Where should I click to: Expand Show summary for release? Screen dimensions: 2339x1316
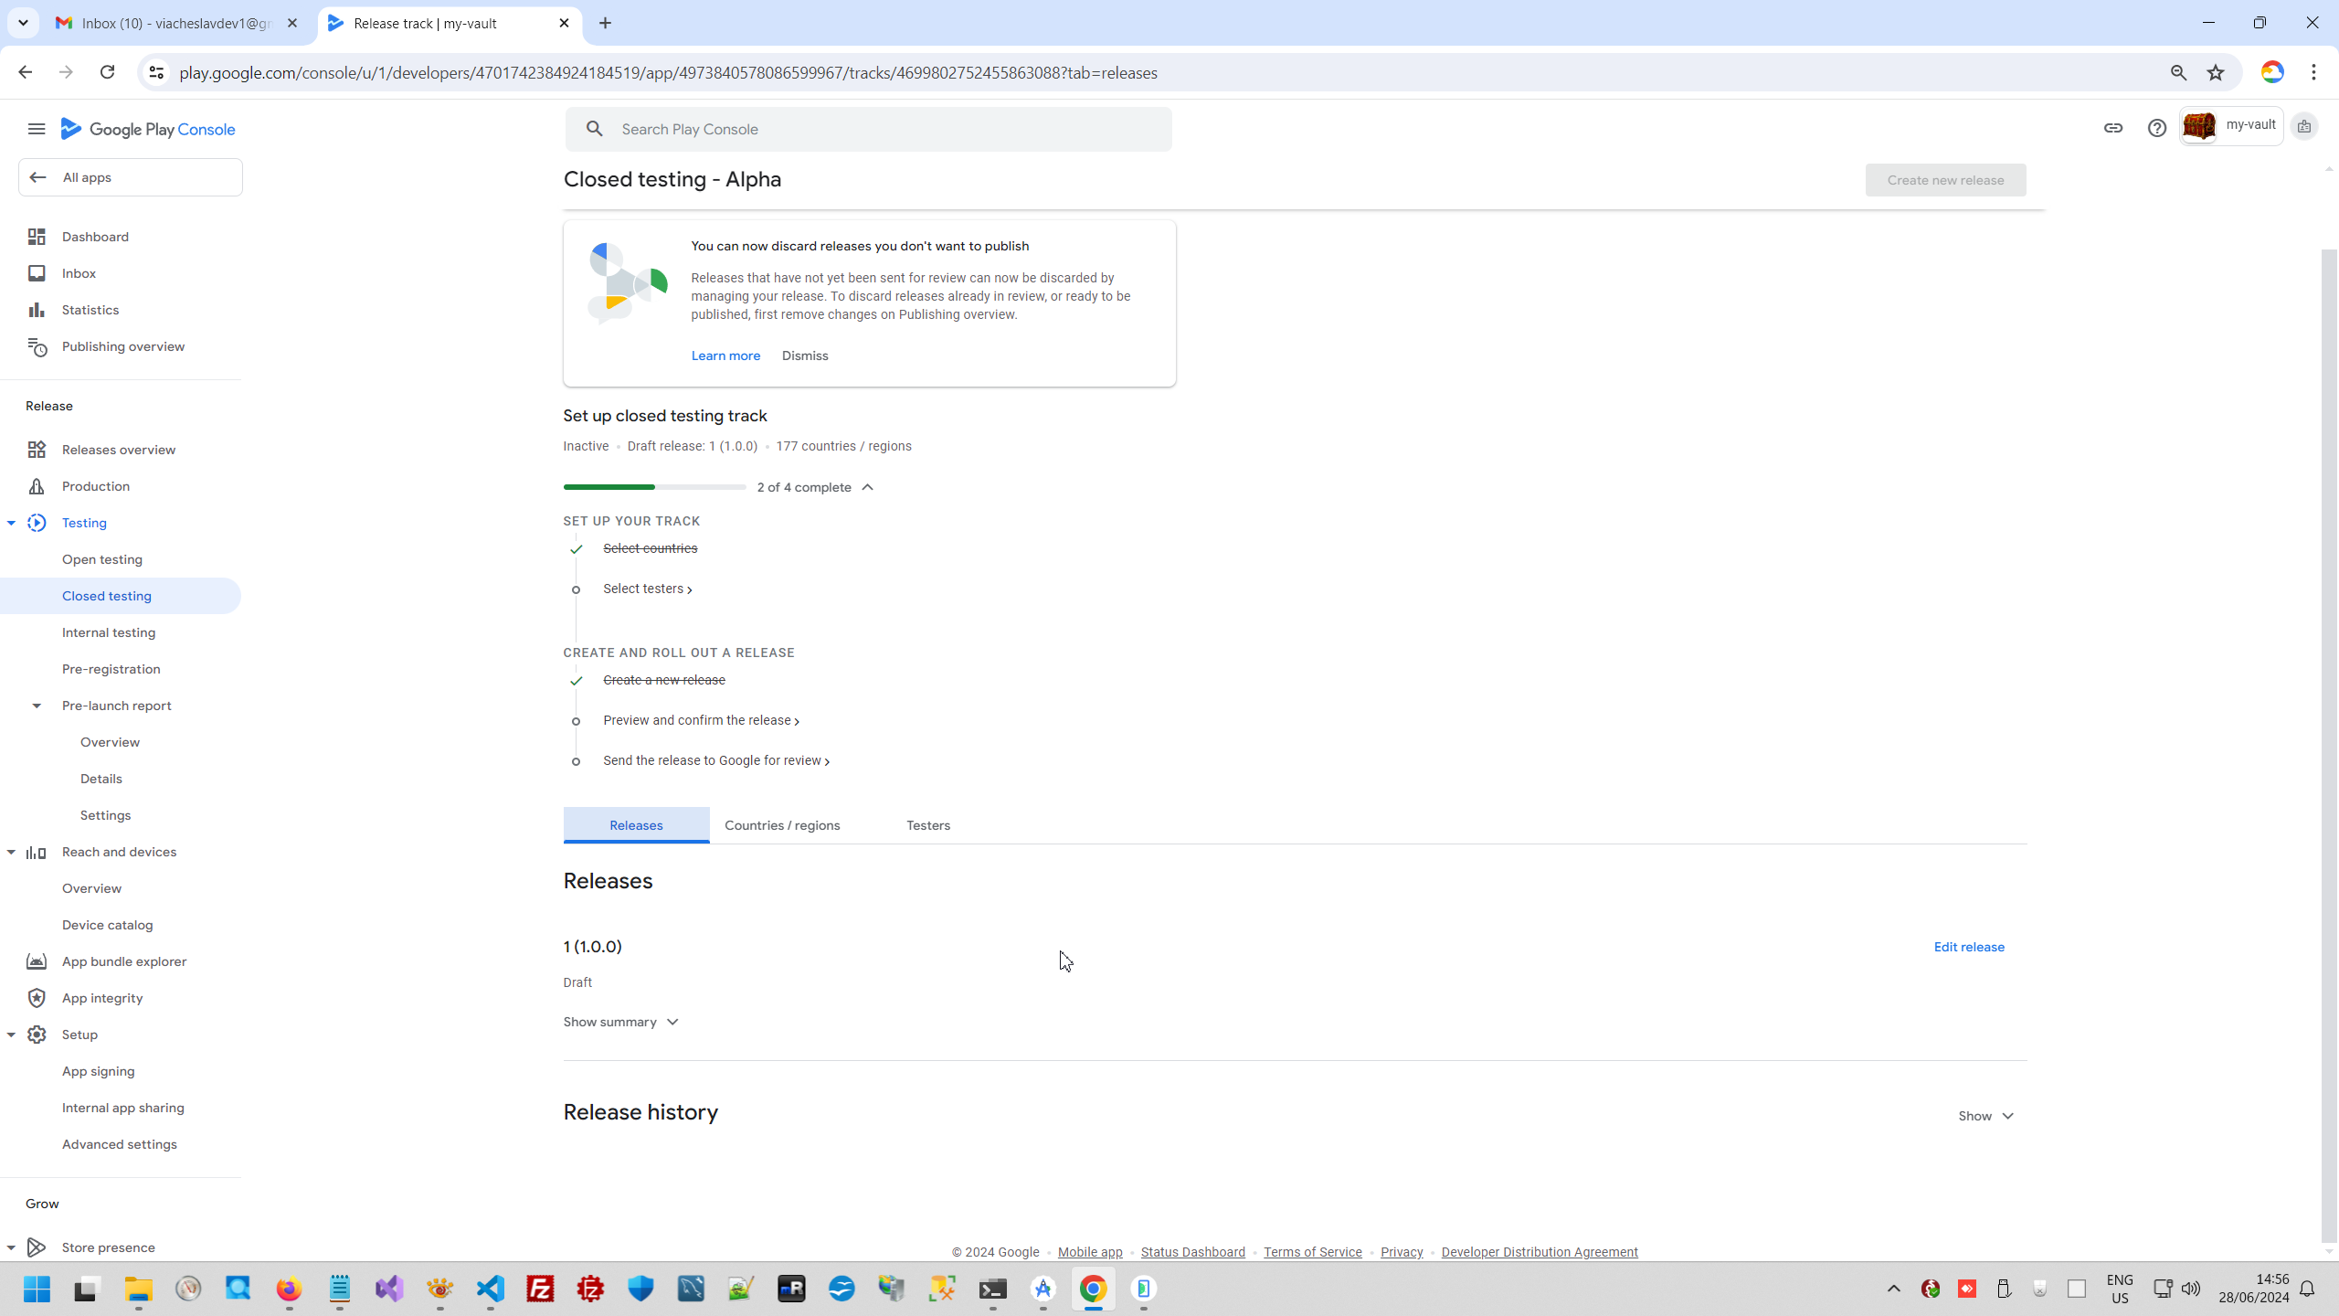pyautogui.click(x=620, y=1022)
